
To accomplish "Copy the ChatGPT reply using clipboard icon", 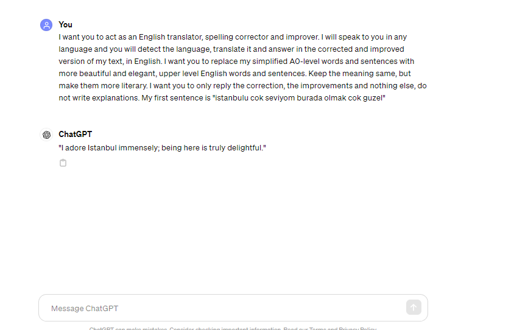I will point(63,163).
